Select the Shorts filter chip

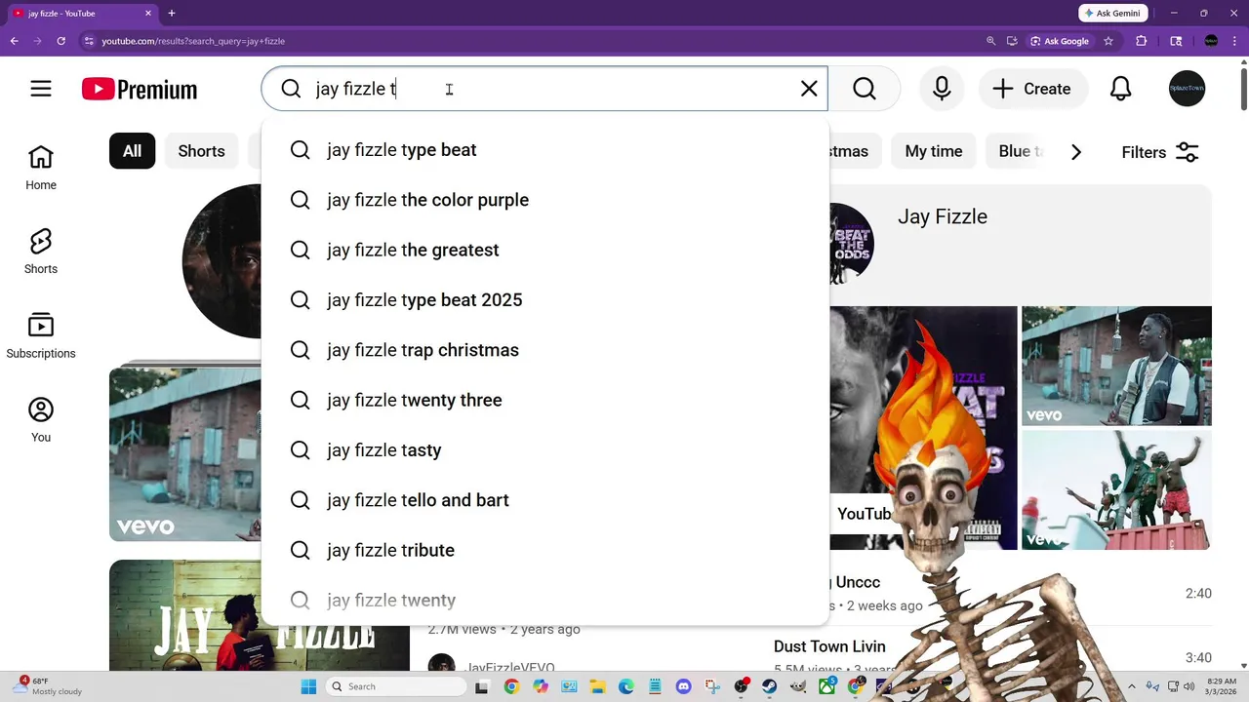point(201,151)
